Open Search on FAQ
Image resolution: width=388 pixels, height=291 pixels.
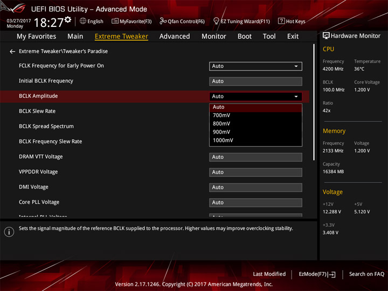[x=366, y=274]
